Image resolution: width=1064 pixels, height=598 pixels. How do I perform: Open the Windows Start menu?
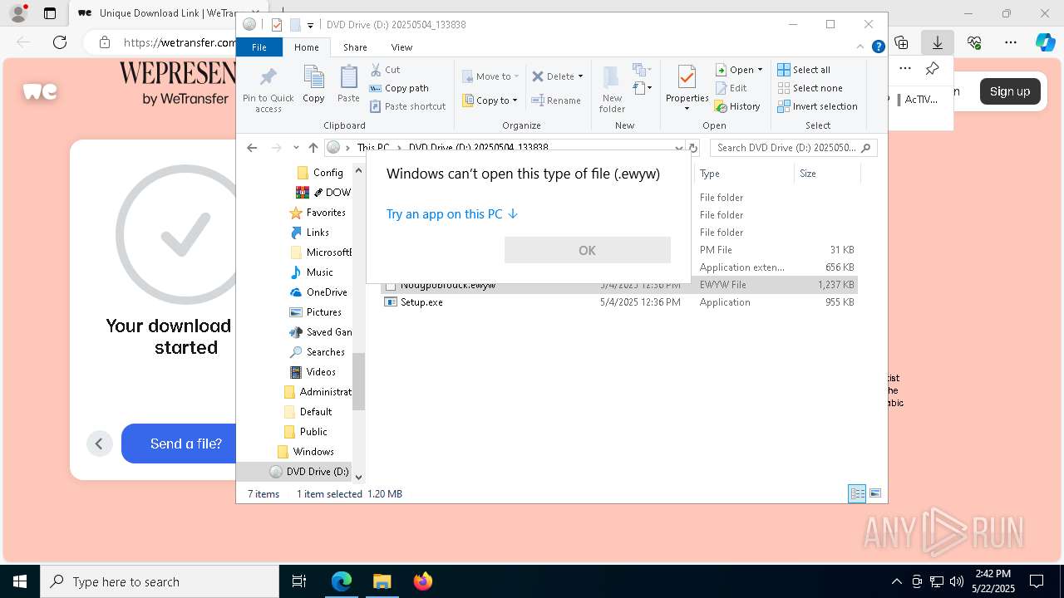point(20,581)
